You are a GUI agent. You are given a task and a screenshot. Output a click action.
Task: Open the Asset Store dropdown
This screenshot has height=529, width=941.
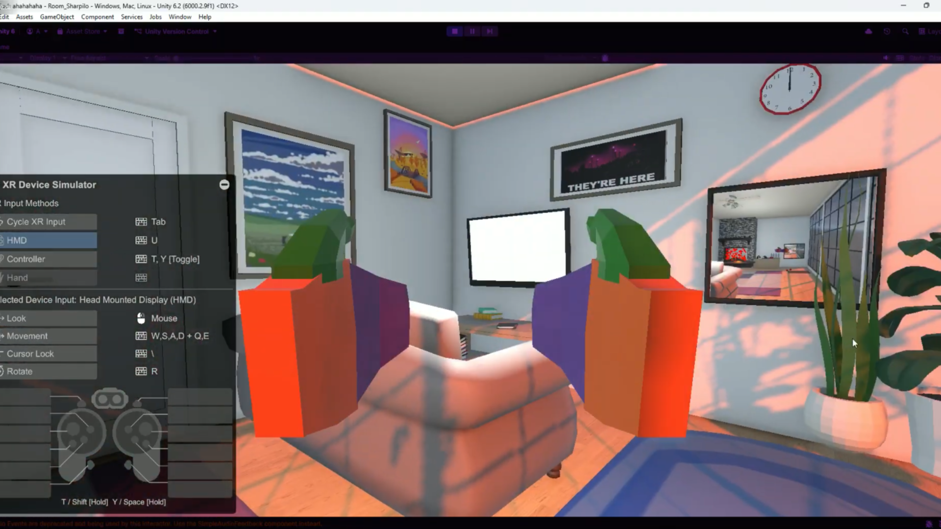click(82, 31)
